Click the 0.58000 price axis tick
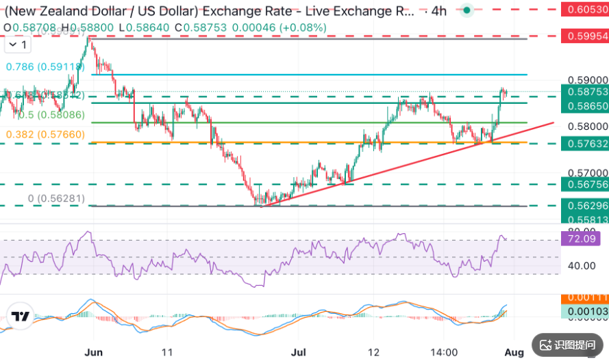Image resolution: width=609 pixels, height=361 pixels. pos(588,126)
